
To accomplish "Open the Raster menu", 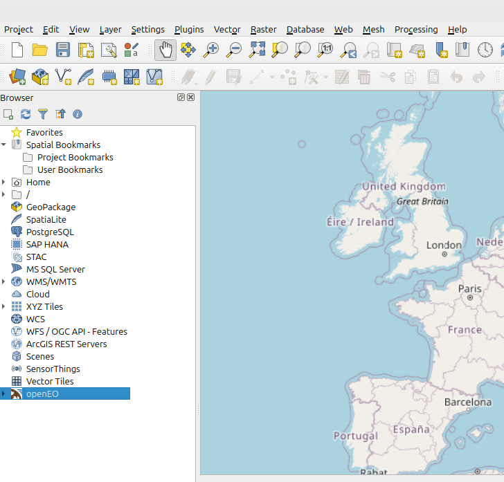I will point(264,30).
